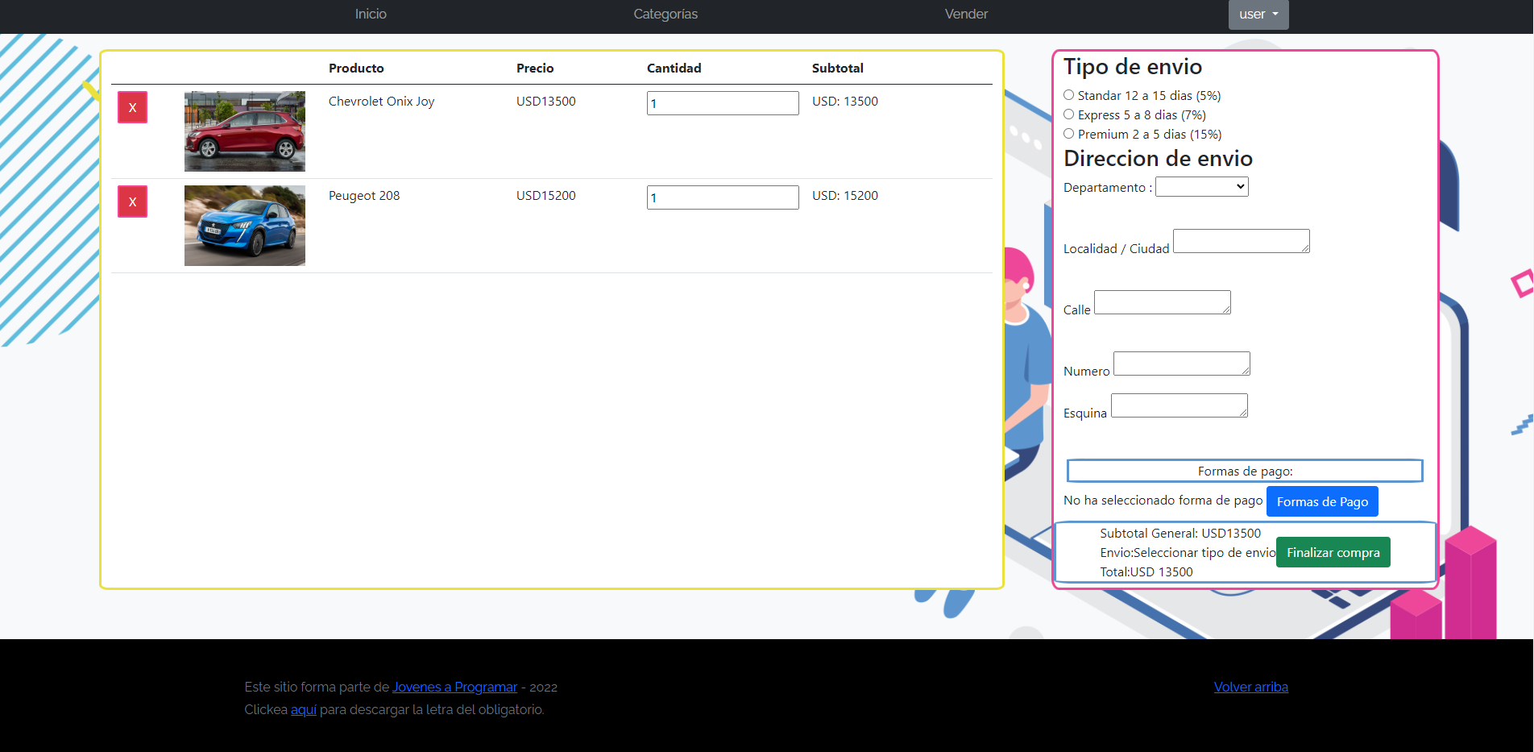
Task: Select Premium 2 a 5 dias shipping
Action: pyautogui.click(x=1068, y=134)
